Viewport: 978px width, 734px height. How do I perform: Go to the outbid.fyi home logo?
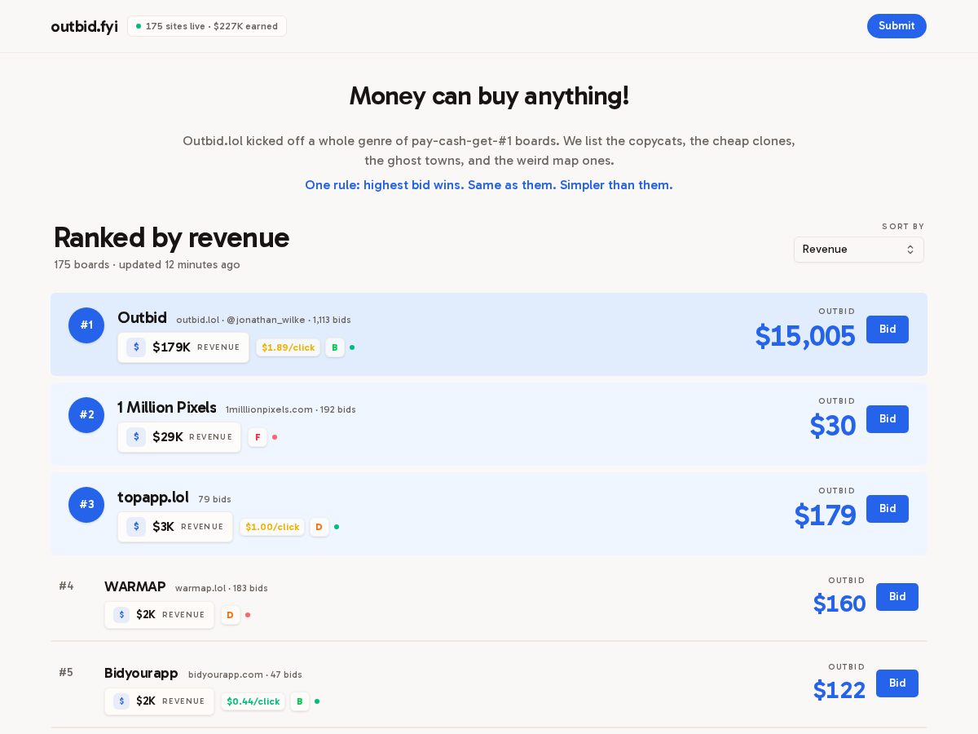point(85,26)
